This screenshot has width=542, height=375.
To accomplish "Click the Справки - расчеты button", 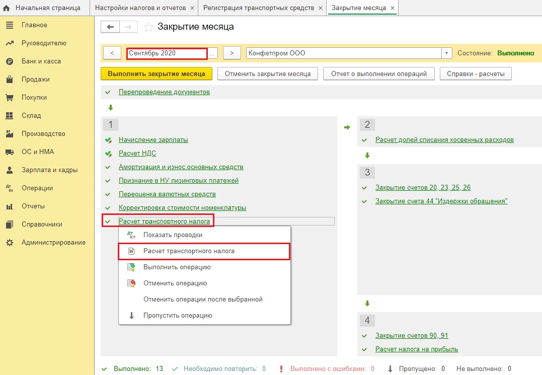I will 476,74.
